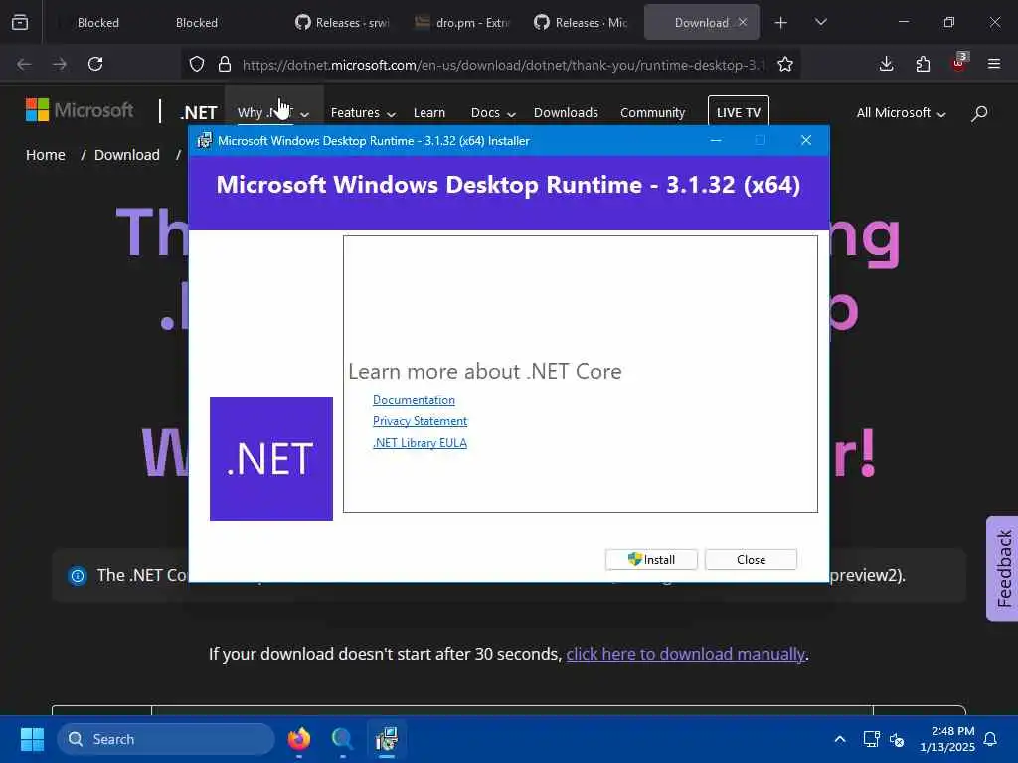The image size is (1018, 763).
Task: Open the Privacy Statement link
Action: (x=421, y=421)
